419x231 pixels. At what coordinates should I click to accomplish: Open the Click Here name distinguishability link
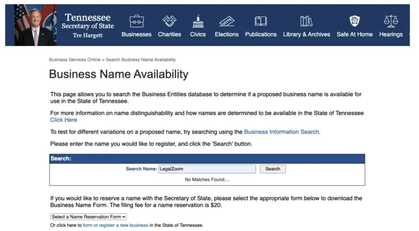[64, 120]
